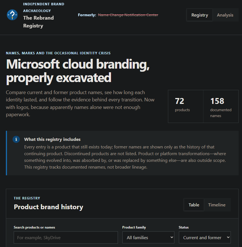Click the Product brand history heading

point(48,207)
